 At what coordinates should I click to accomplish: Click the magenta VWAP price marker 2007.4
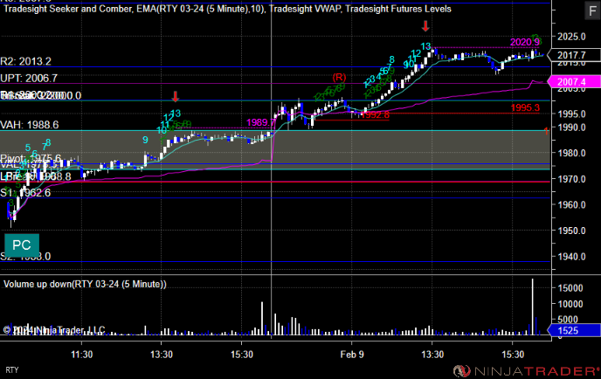[574, 81]
